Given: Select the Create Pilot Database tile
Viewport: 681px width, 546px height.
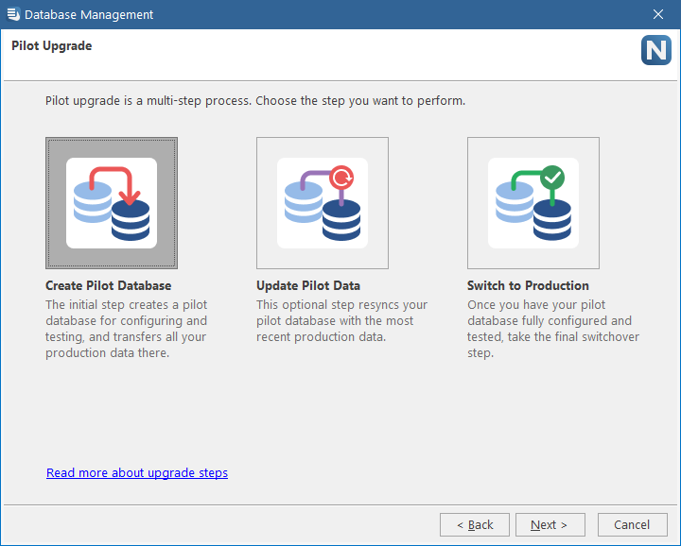Looking at the screenshot, I should pyautogui.click(x=112, y=203).
